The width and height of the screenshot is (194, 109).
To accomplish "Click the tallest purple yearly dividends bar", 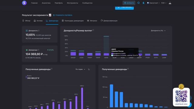I will (x=82, y=98).
